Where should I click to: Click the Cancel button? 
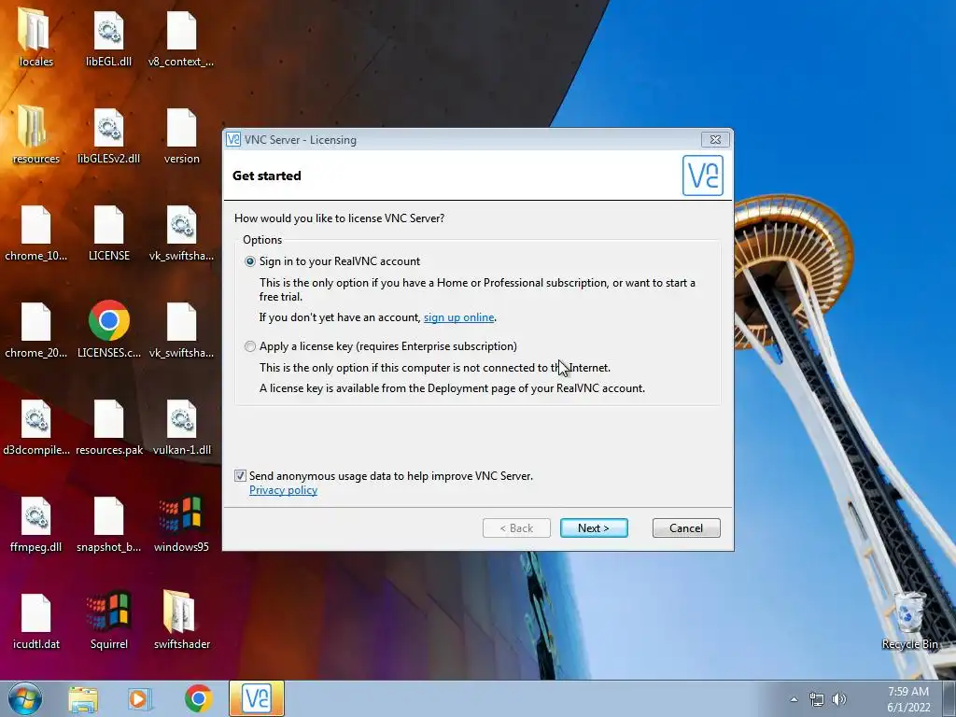point(686,528)
